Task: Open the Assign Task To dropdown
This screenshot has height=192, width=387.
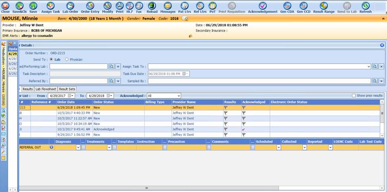Action: pyautogui.click(x=369, y=66)
